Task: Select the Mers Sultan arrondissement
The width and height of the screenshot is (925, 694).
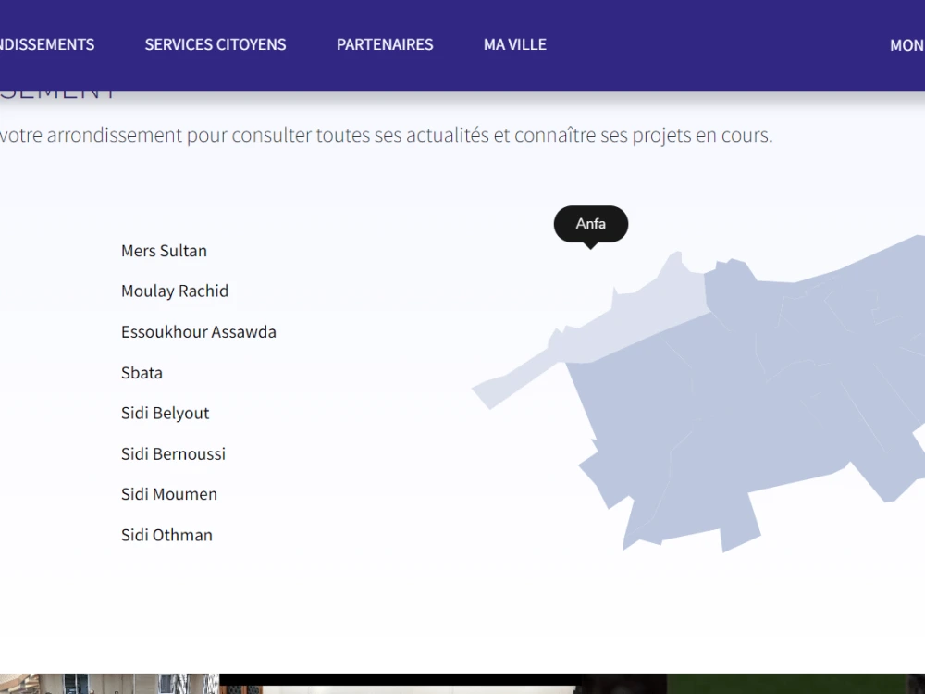Action: pos(164,251)
